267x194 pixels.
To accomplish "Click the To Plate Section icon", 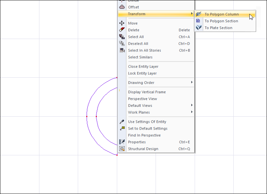I will point(199,28).
